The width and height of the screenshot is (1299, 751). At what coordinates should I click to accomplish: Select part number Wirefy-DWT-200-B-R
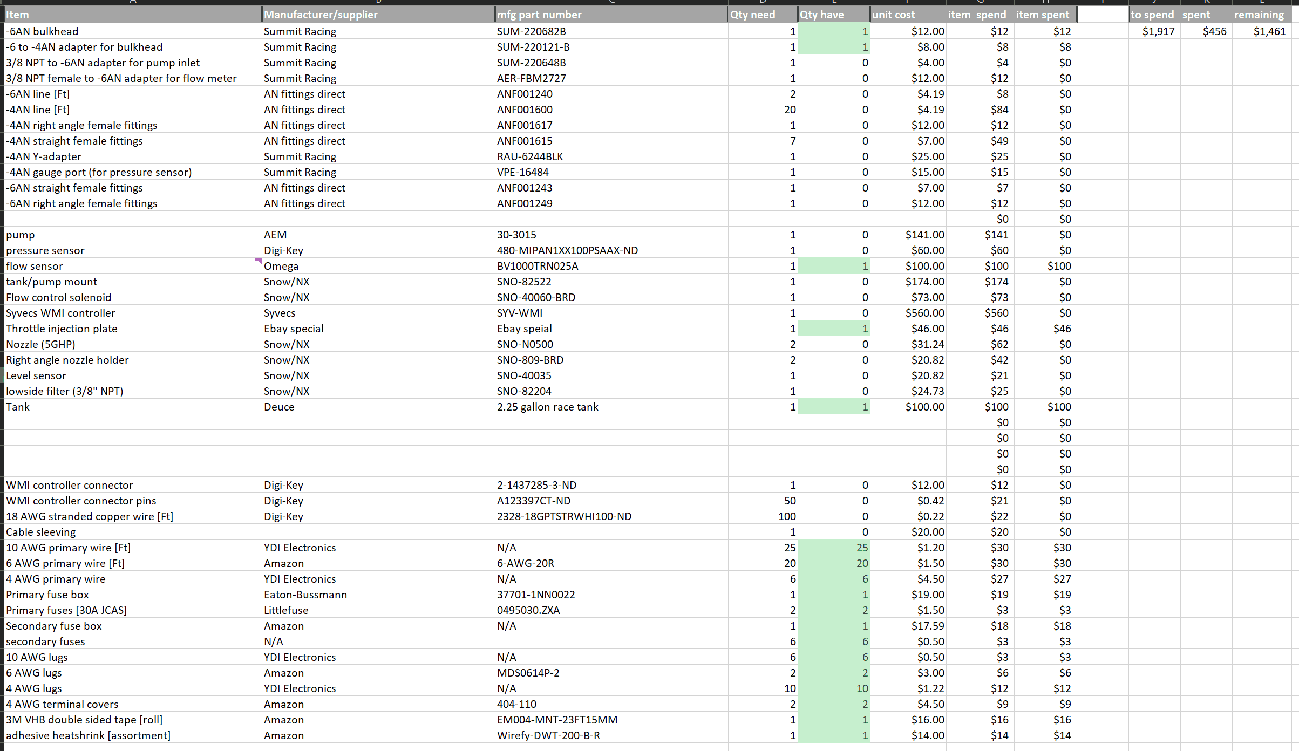coord(611,735)
